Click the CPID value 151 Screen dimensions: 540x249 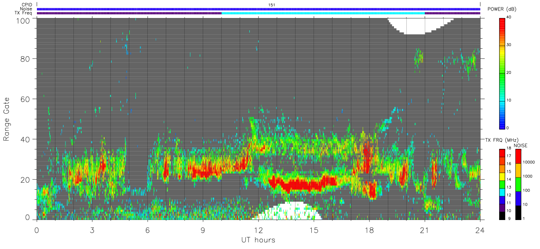(x=272, y=5)
